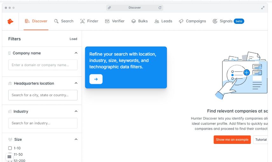272x162 pixels.
Task: Click the Campaigns megaphone icon
Action: (181, 21)
